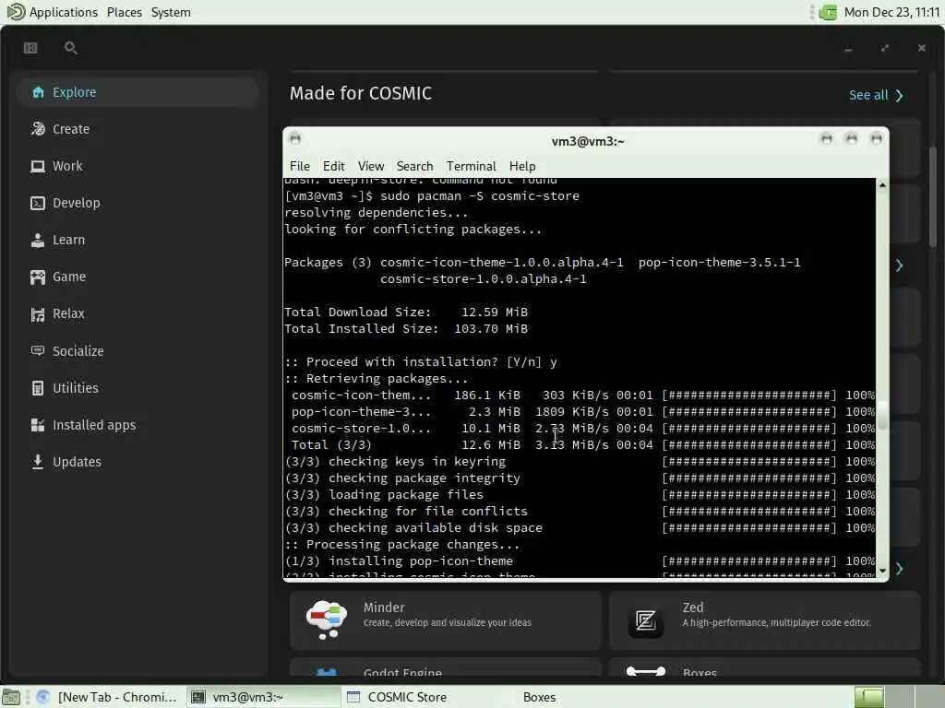Select the Explore home icon in sidebar
This screenshot has width=945, height=708.
[x=38, y=92]
